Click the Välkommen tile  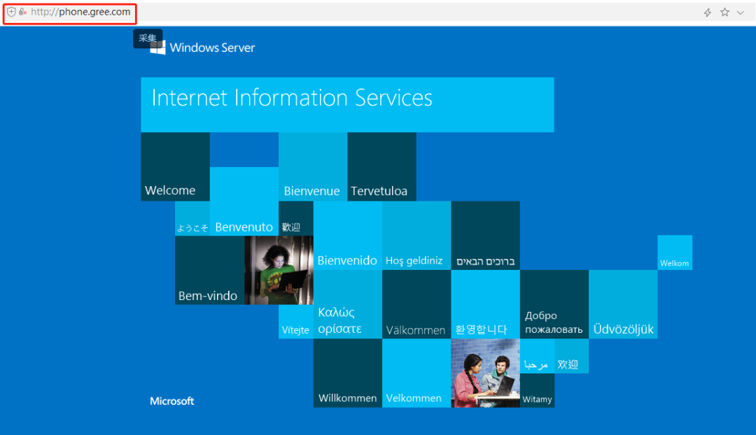[416, 304]
